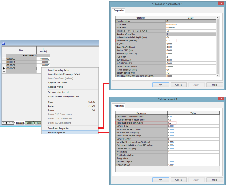226x185 pixels.
Task: Click the Evaporation (mm/day) value field
Action: click(x=171, y=41)
